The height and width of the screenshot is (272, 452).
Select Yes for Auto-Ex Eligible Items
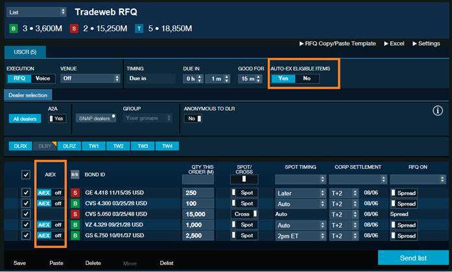283,78
